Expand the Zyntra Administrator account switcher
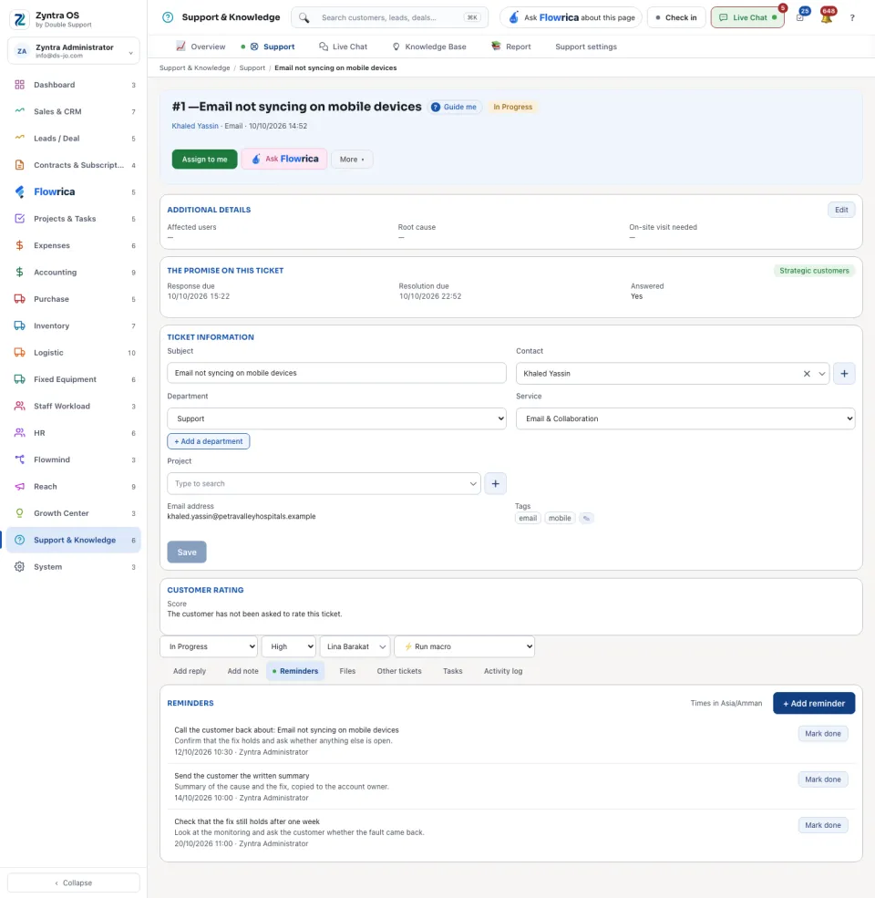 74,52
